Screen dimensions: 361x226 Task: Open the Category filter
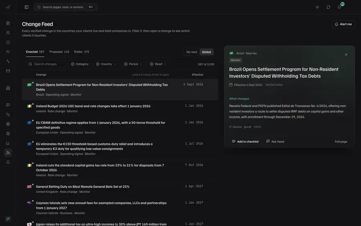tap(80, 64)
